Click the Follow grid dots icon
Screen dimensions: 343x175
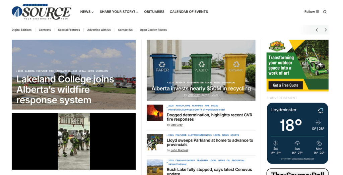[318, 12]
